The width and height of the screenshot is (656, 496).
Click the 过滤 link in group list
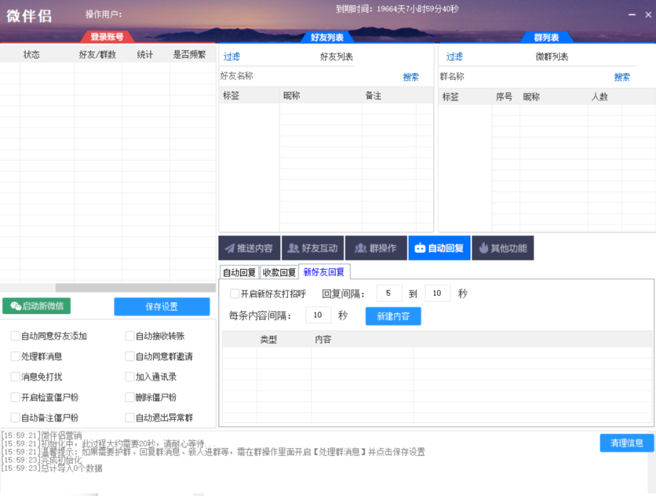pyautogui.click(x=454, y=57)
